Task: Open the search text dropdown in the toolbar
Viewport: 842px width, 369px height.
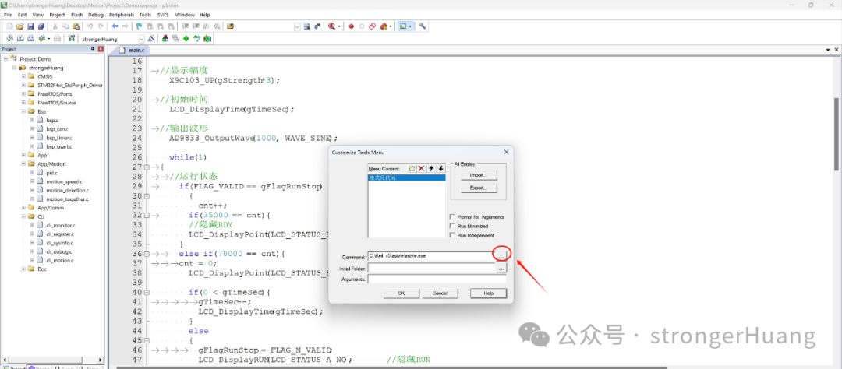Action: click(x=298, y=26)
